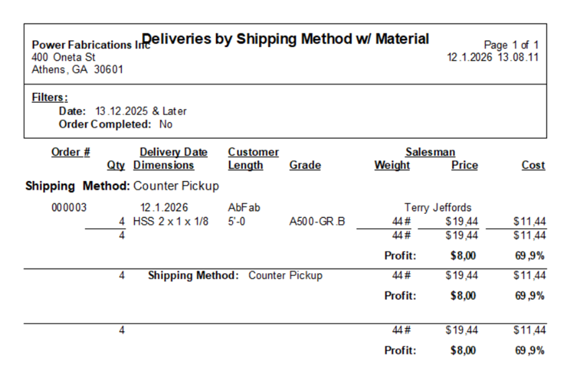Click the A500-GR.B grade value

[x=317, y=221]
